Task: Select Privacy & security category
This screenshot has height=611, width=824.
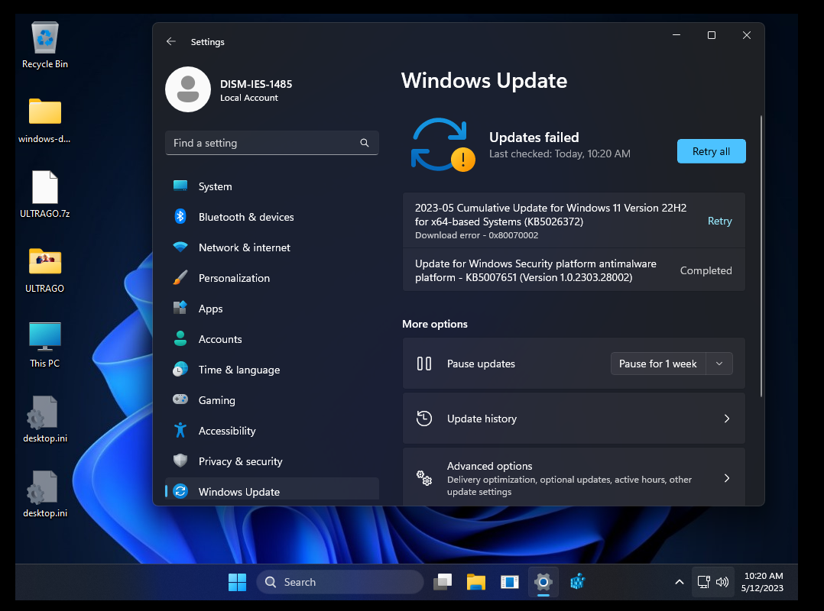Action: coord(271,461)
